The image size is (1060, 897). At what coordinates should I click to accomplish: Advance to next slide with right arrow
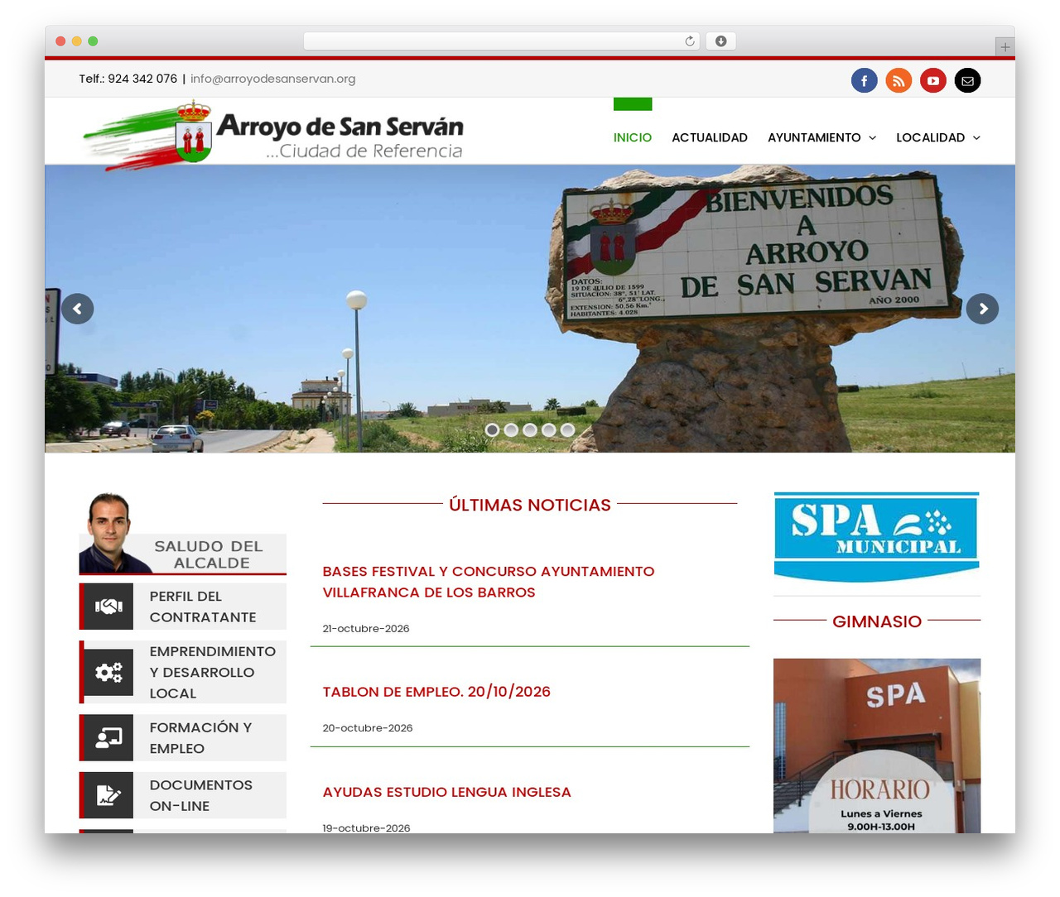983,309
